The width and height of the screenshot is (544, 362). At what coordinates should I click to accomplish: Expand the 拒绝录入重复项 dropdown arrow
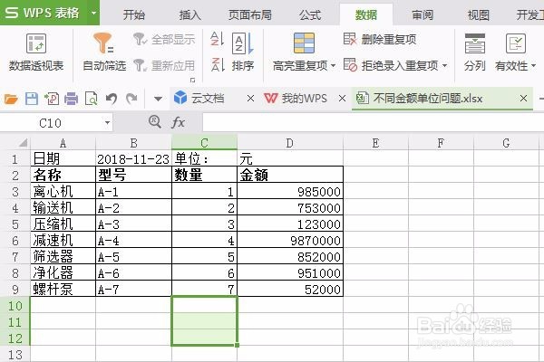(444, 65)
